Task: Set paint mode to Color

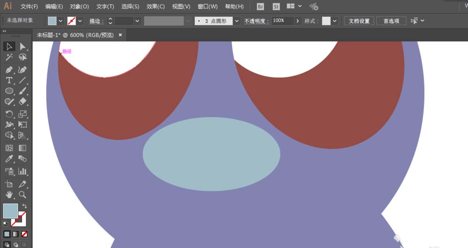Action: click(7, 234)
